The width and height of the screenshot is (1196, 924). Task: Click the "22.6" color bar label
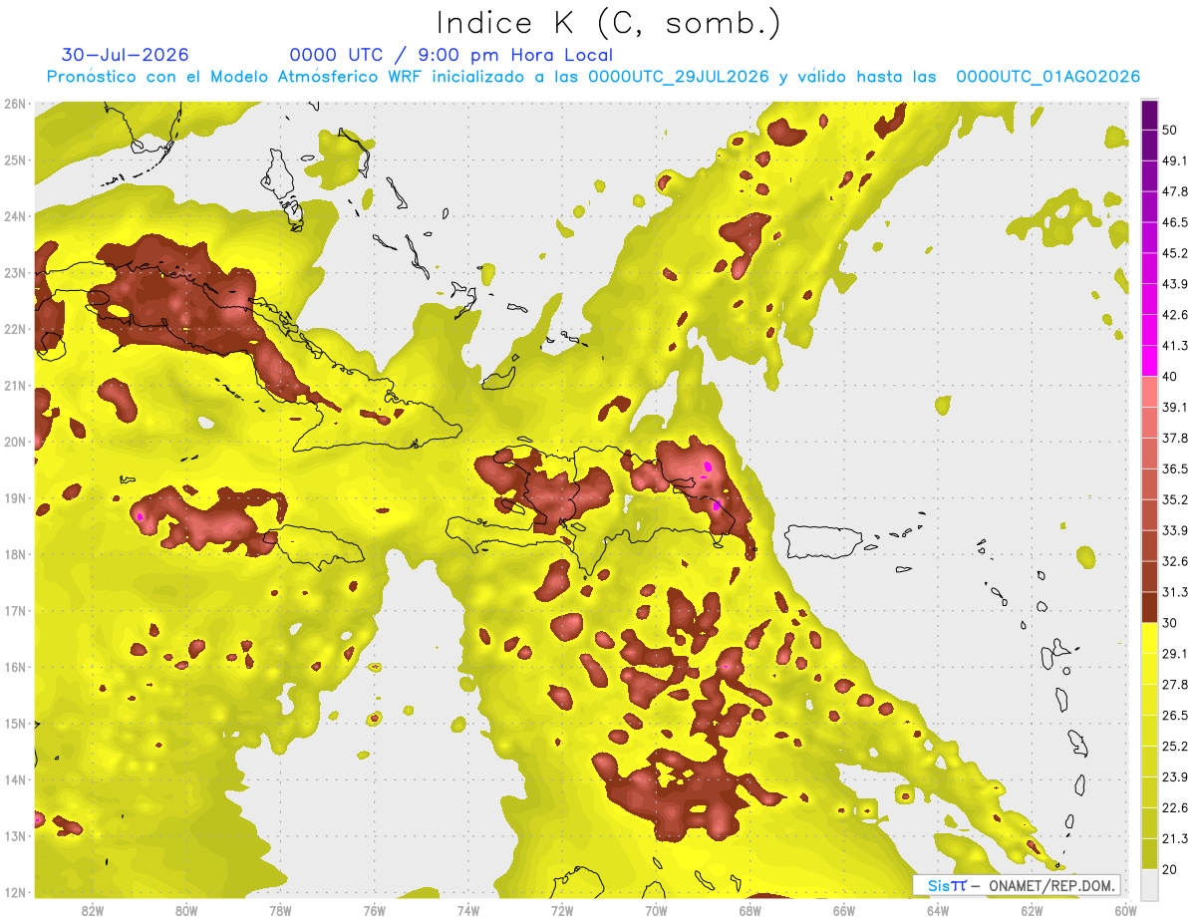click(1175, 807)
